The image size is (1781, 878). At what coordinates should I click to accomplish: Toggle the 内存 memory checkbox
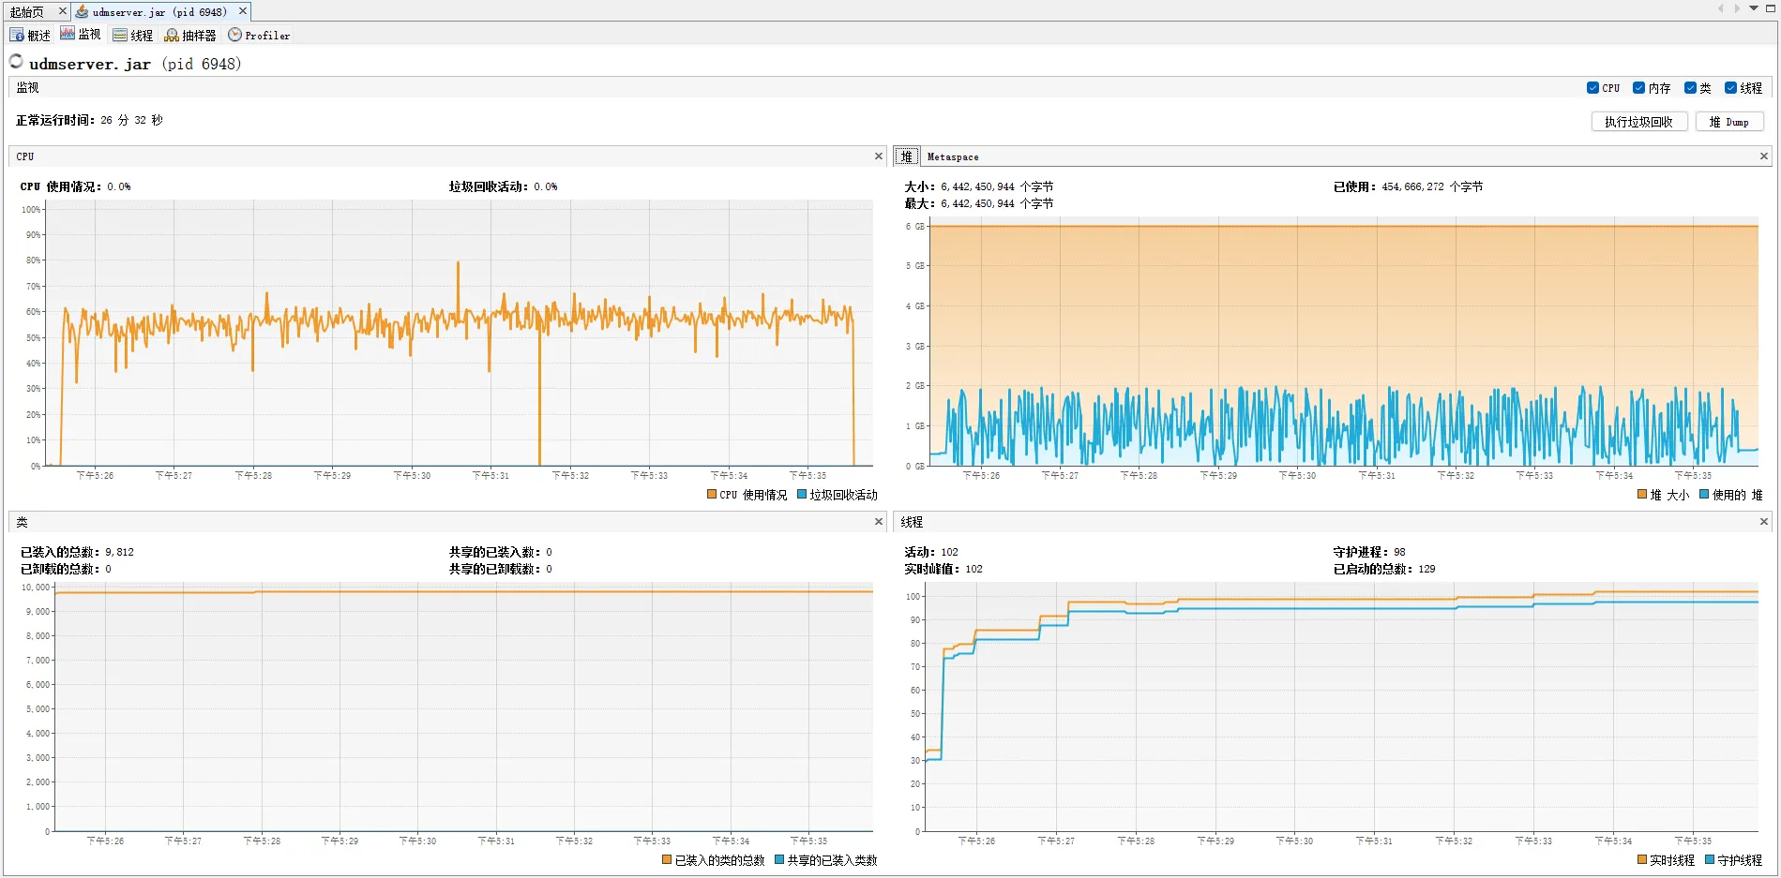click(x=1638, y=88)
